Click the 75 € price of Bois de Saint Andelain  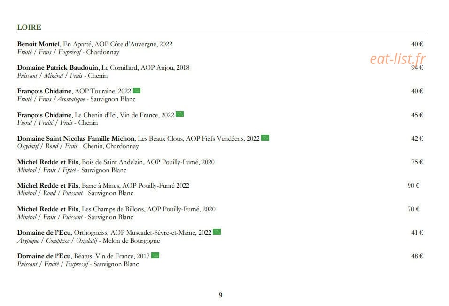(x=417, y=162)
